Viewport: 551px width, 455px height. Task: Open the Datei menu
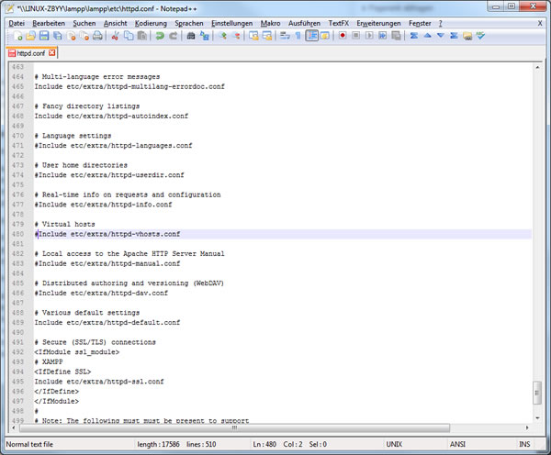point(17,21)
